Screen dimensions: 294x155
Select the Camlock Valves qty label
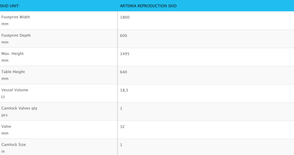click(20, 108)
